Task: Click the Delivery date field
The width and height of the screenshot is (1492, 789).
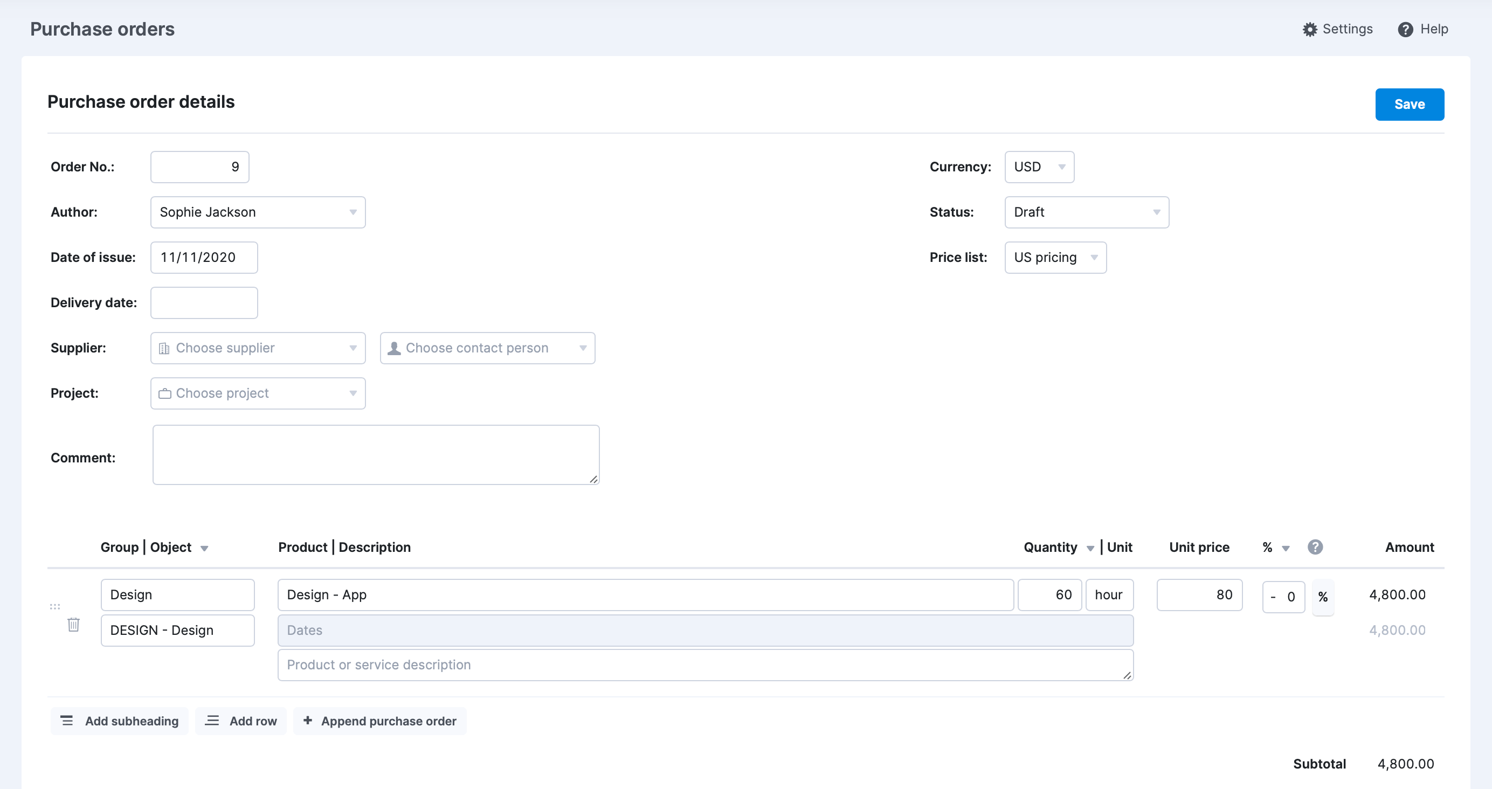Action: click(203, 302)
